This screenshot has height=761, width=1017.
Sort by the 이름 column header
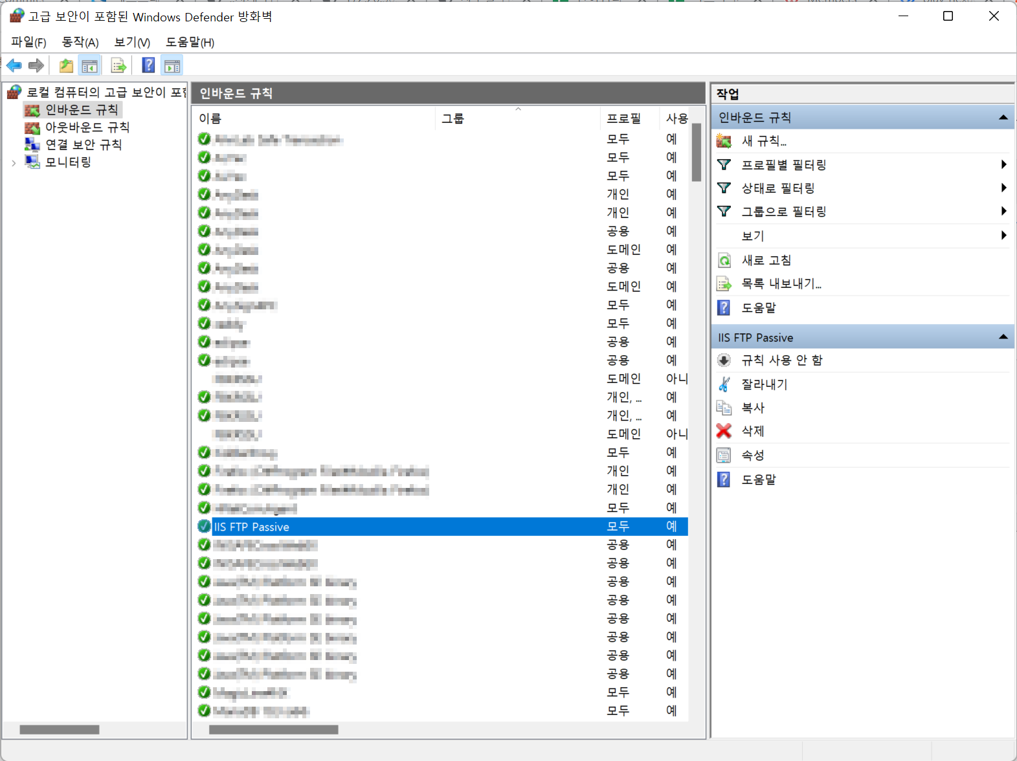(314, 118)
